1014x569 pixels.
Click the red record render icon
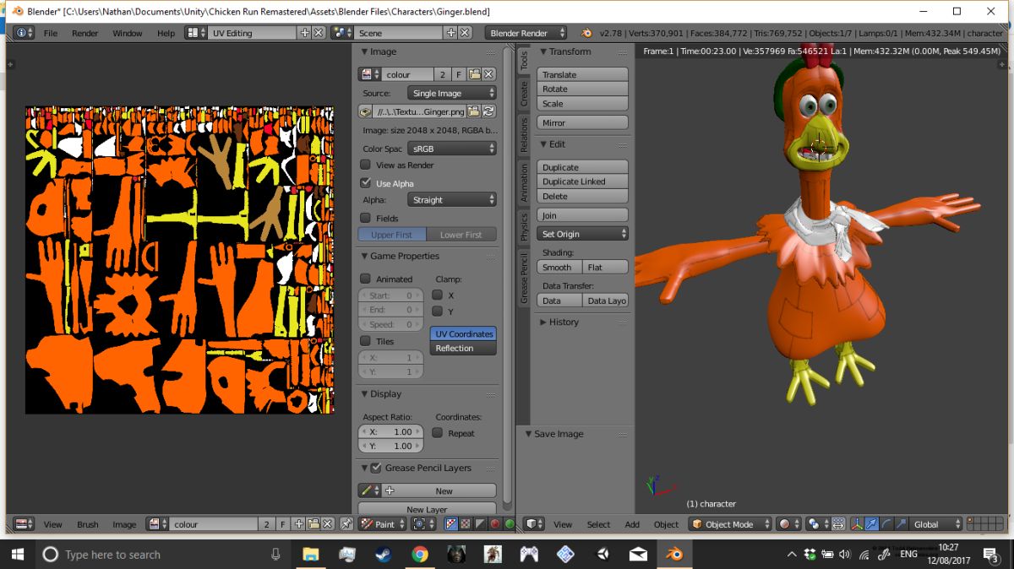tap(495, 524)
